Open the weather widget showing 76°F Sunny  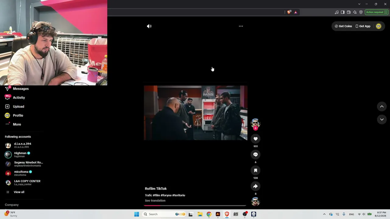point(10,214)
